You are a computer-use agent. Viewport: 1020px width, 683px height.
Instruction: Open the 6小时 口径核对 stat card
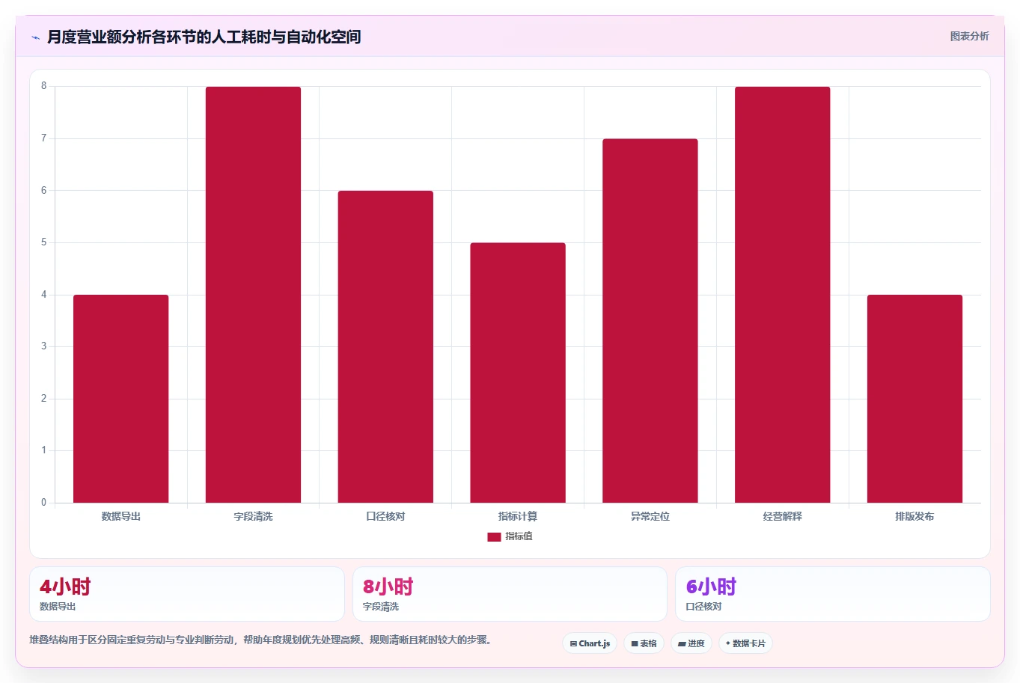[x=833, y=594]
